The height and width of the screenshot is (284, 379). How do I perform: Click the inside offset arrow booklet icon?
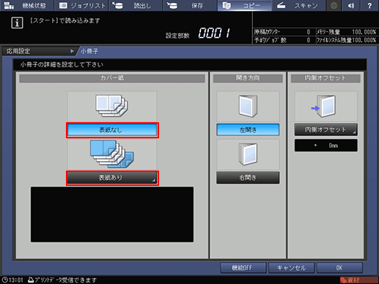(x=323, y=106)
